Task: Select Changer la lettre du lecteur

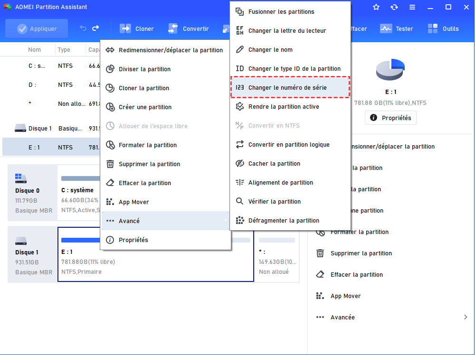Action: click(x=290, y=30)
